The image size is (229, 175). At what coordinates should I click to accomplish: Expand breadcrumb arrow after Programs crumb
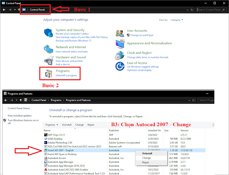64,100
